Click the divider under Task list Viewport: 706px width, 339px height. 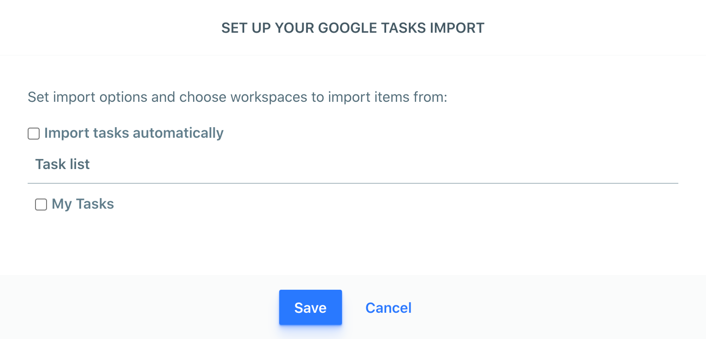pyautogui.click(x=353, y=183)
